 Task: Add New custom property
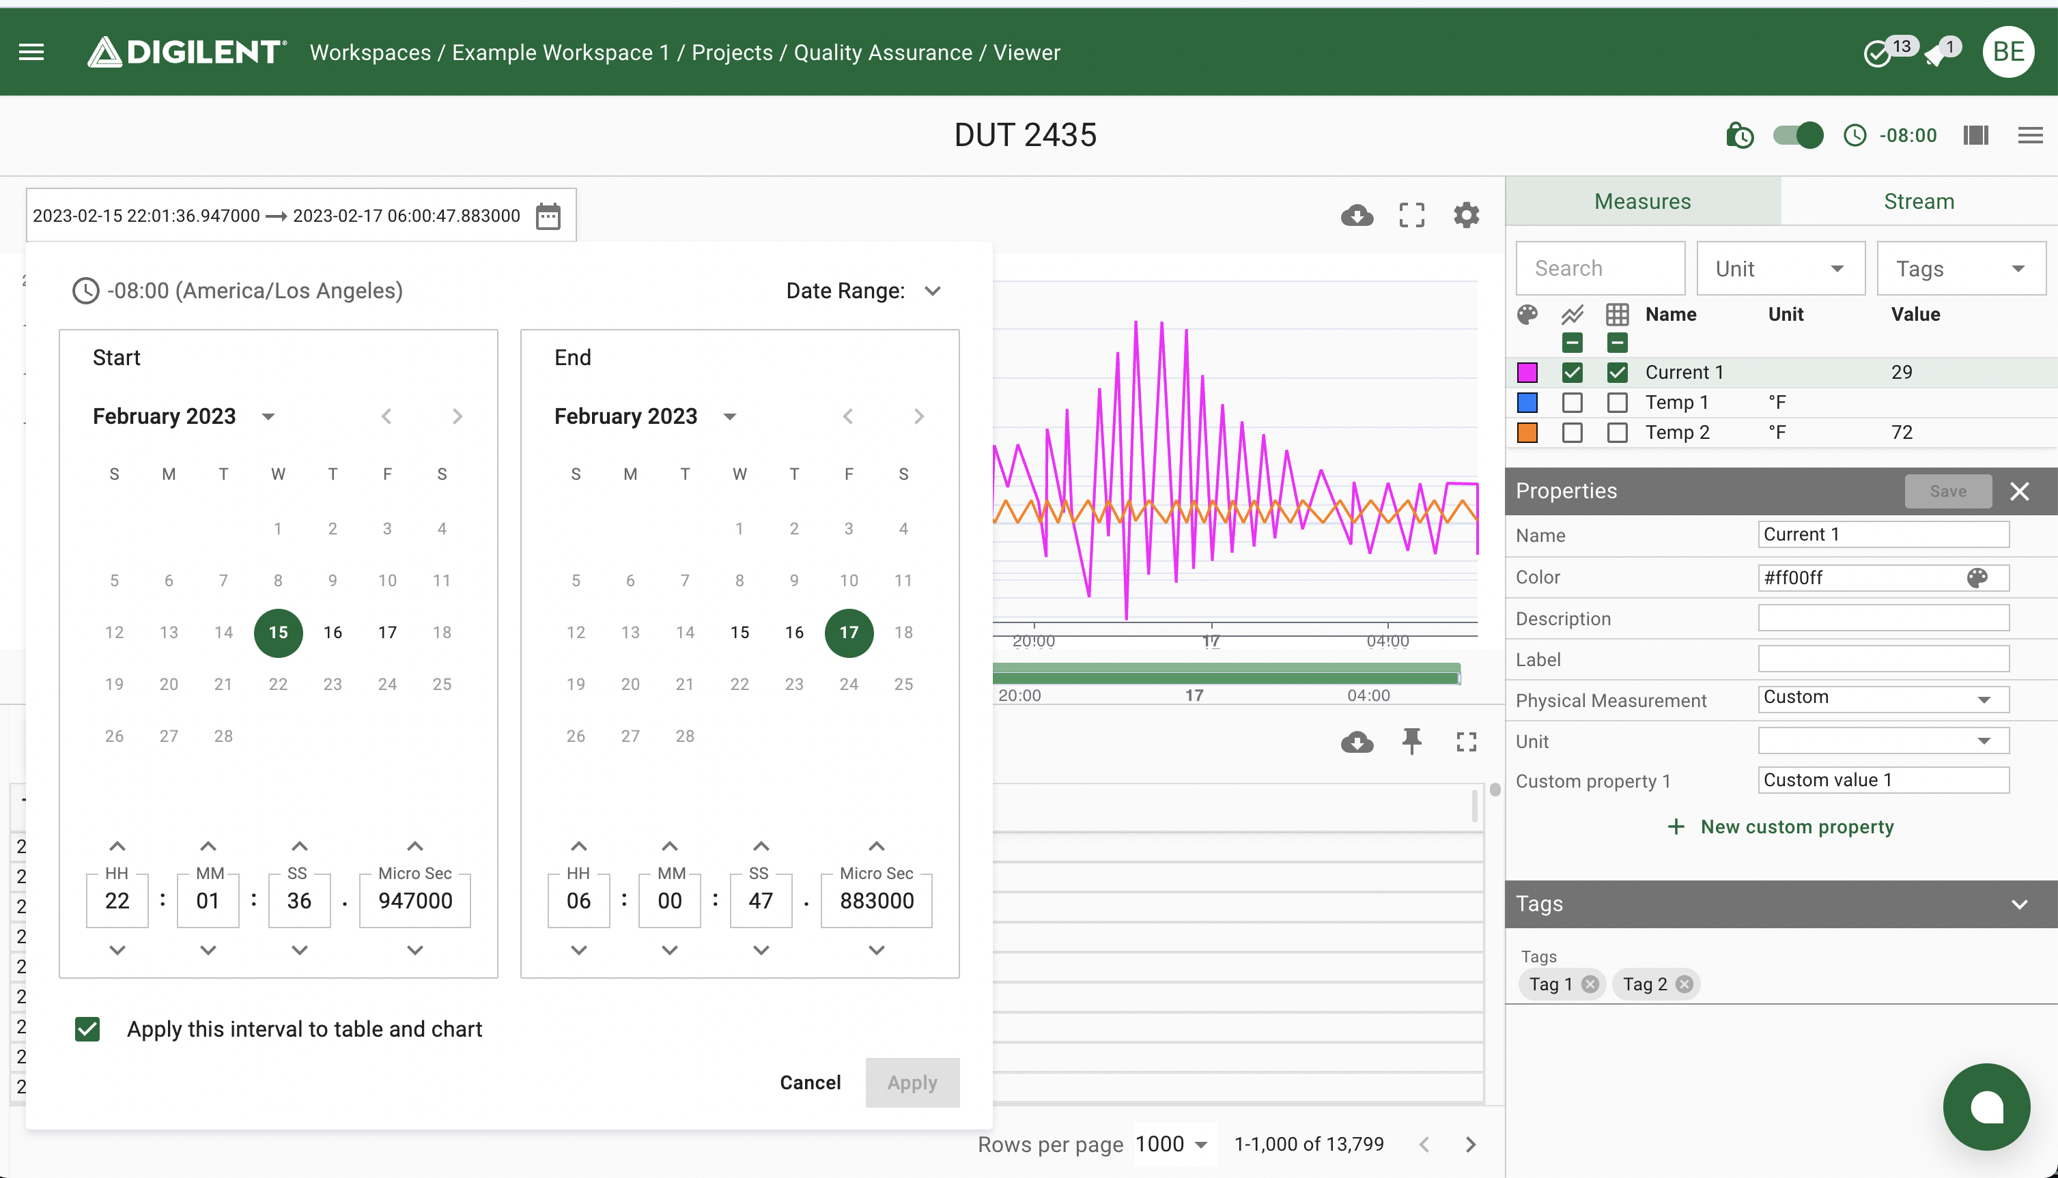pyautogui.click(x=1780, y=827)
